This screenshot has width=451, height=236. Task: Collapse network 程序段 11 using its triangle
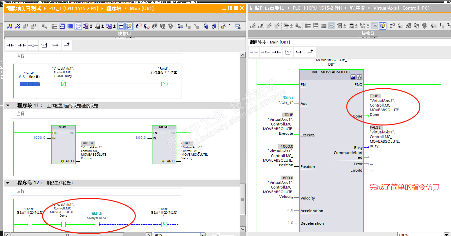(x=8, y=105)
